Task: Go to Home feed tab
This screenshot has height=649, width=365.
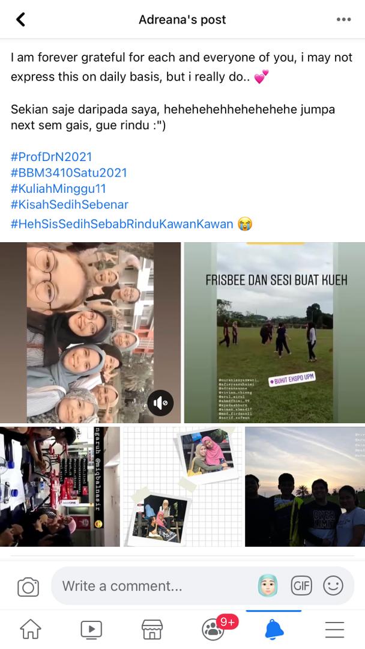Action: (31, 629)
